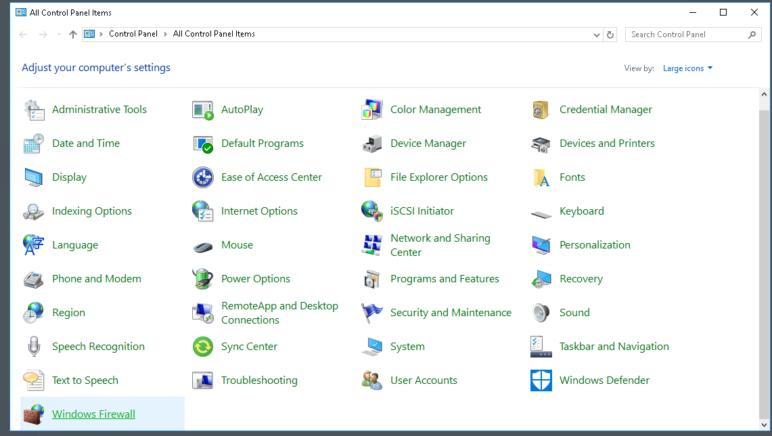Open the Speech Recognition microphone icon

pos(34,347)
